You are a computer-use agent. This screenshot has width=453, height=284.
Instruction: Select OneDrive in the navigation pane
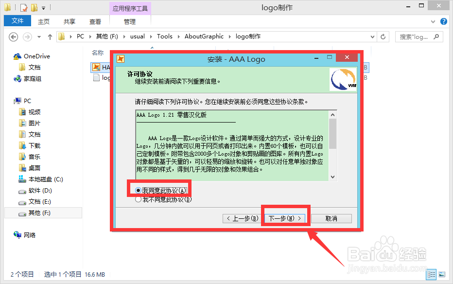[32, 56]
